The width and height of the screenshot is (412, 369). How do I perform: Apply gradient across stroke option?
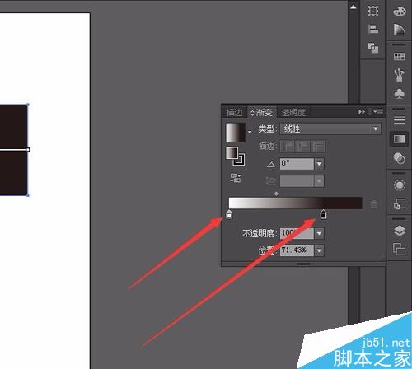pyautogui.click(x=318, y=146)
